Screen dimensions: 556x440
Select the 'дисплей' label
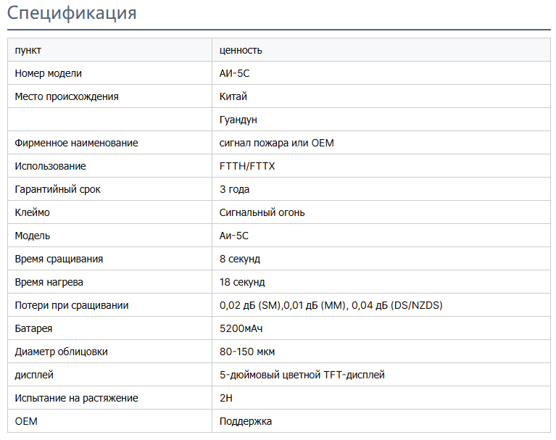[x=34, y=375]
